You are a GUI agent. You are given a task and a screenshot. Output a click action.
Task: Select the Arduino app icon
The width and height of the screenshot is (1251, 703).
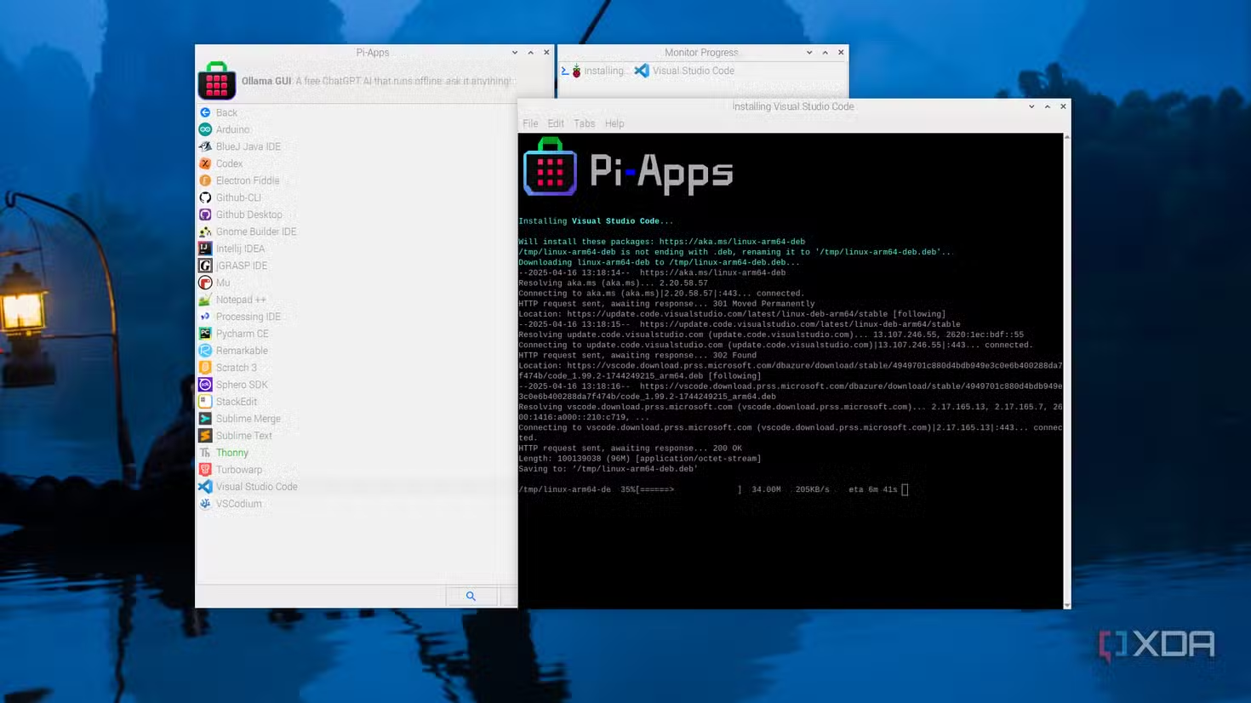pos(205,129)
